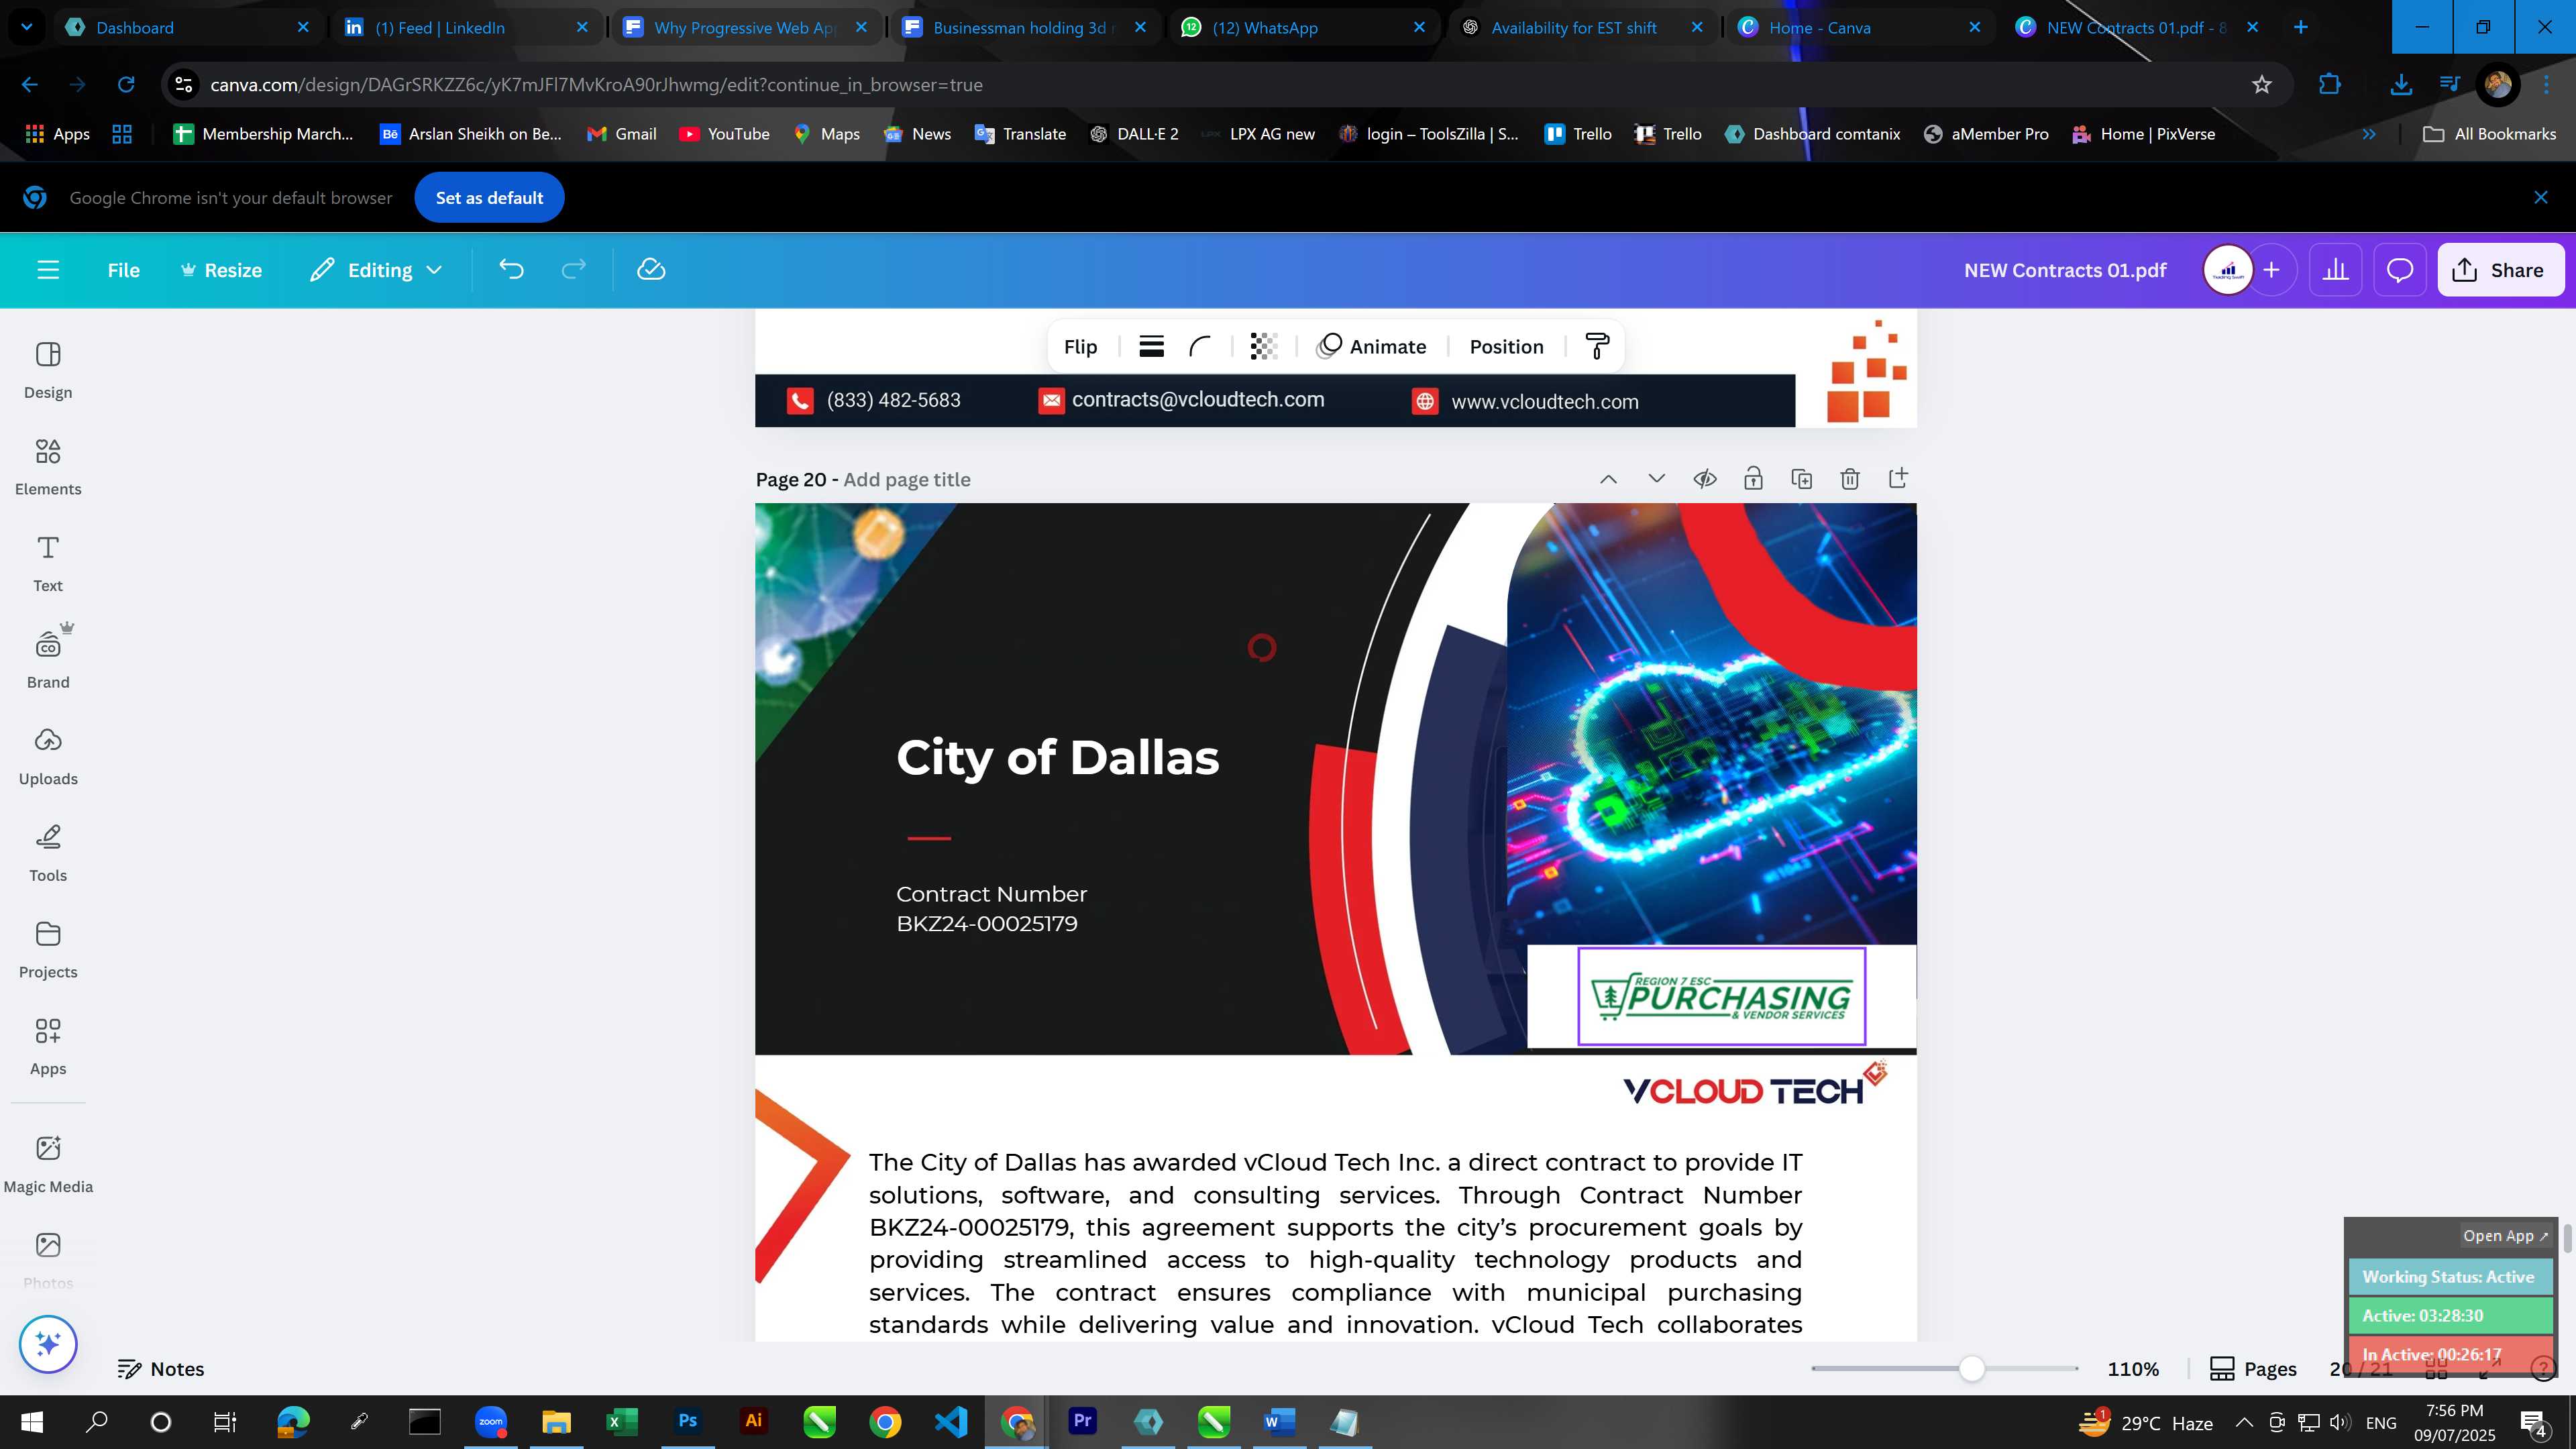Click Open App on time tracker widget
This screenshot has height=1449, width=2576.
coord(2505,1236)
